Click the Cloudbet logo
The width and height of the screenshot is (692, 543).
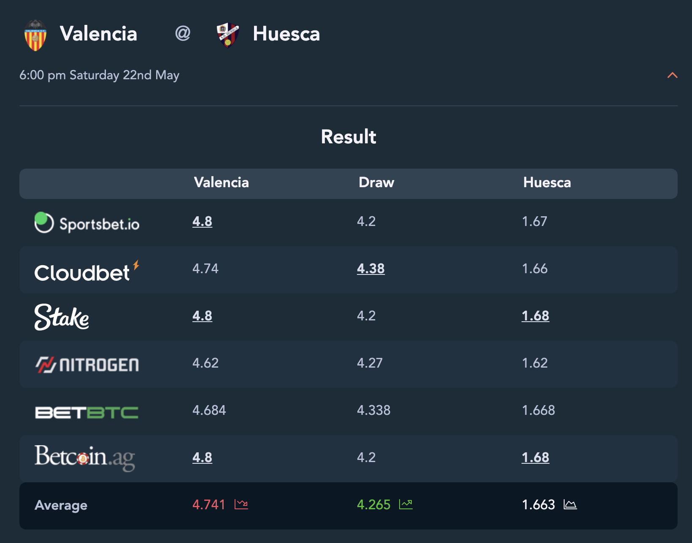[x=87, y=271]
